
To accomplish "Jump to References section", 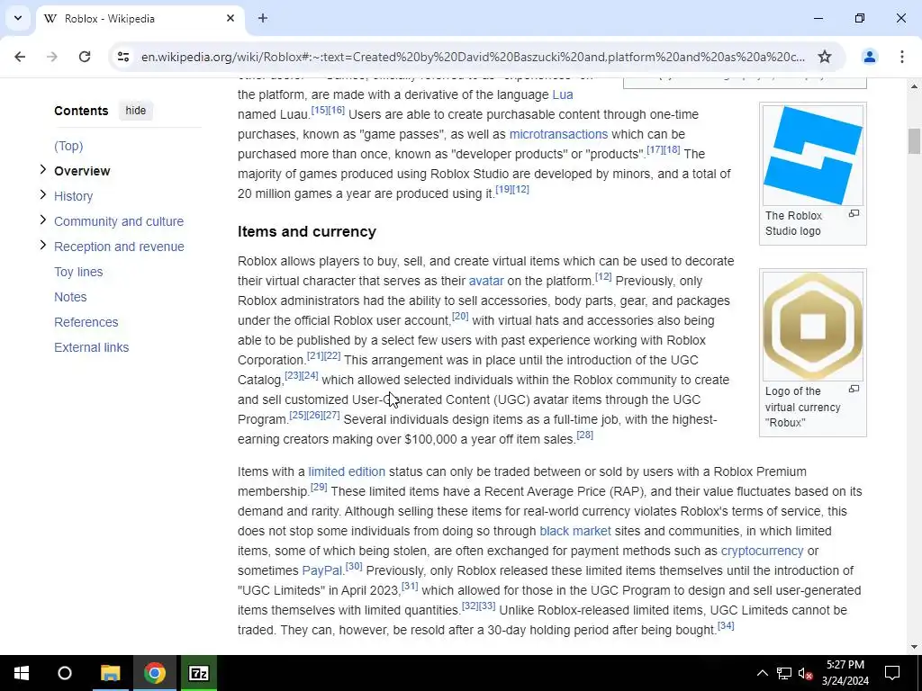I will [86, 323].
